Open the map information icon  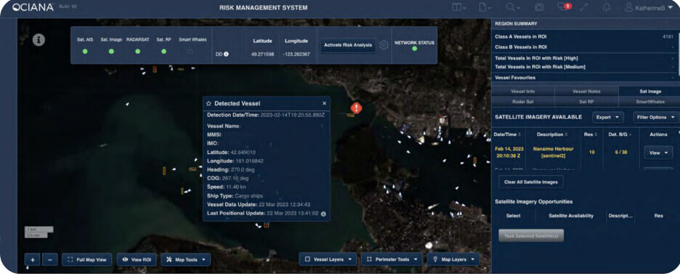(39, 40)
